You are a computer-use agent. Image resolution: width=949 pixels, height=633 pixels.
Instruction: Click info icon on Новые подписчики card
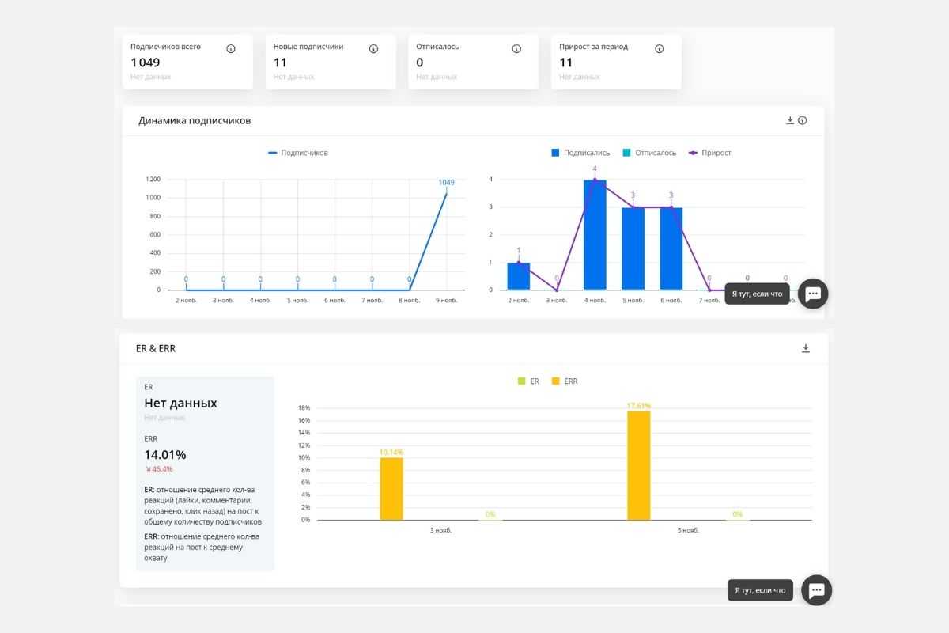pyautogui.click(x=373, y=48)
